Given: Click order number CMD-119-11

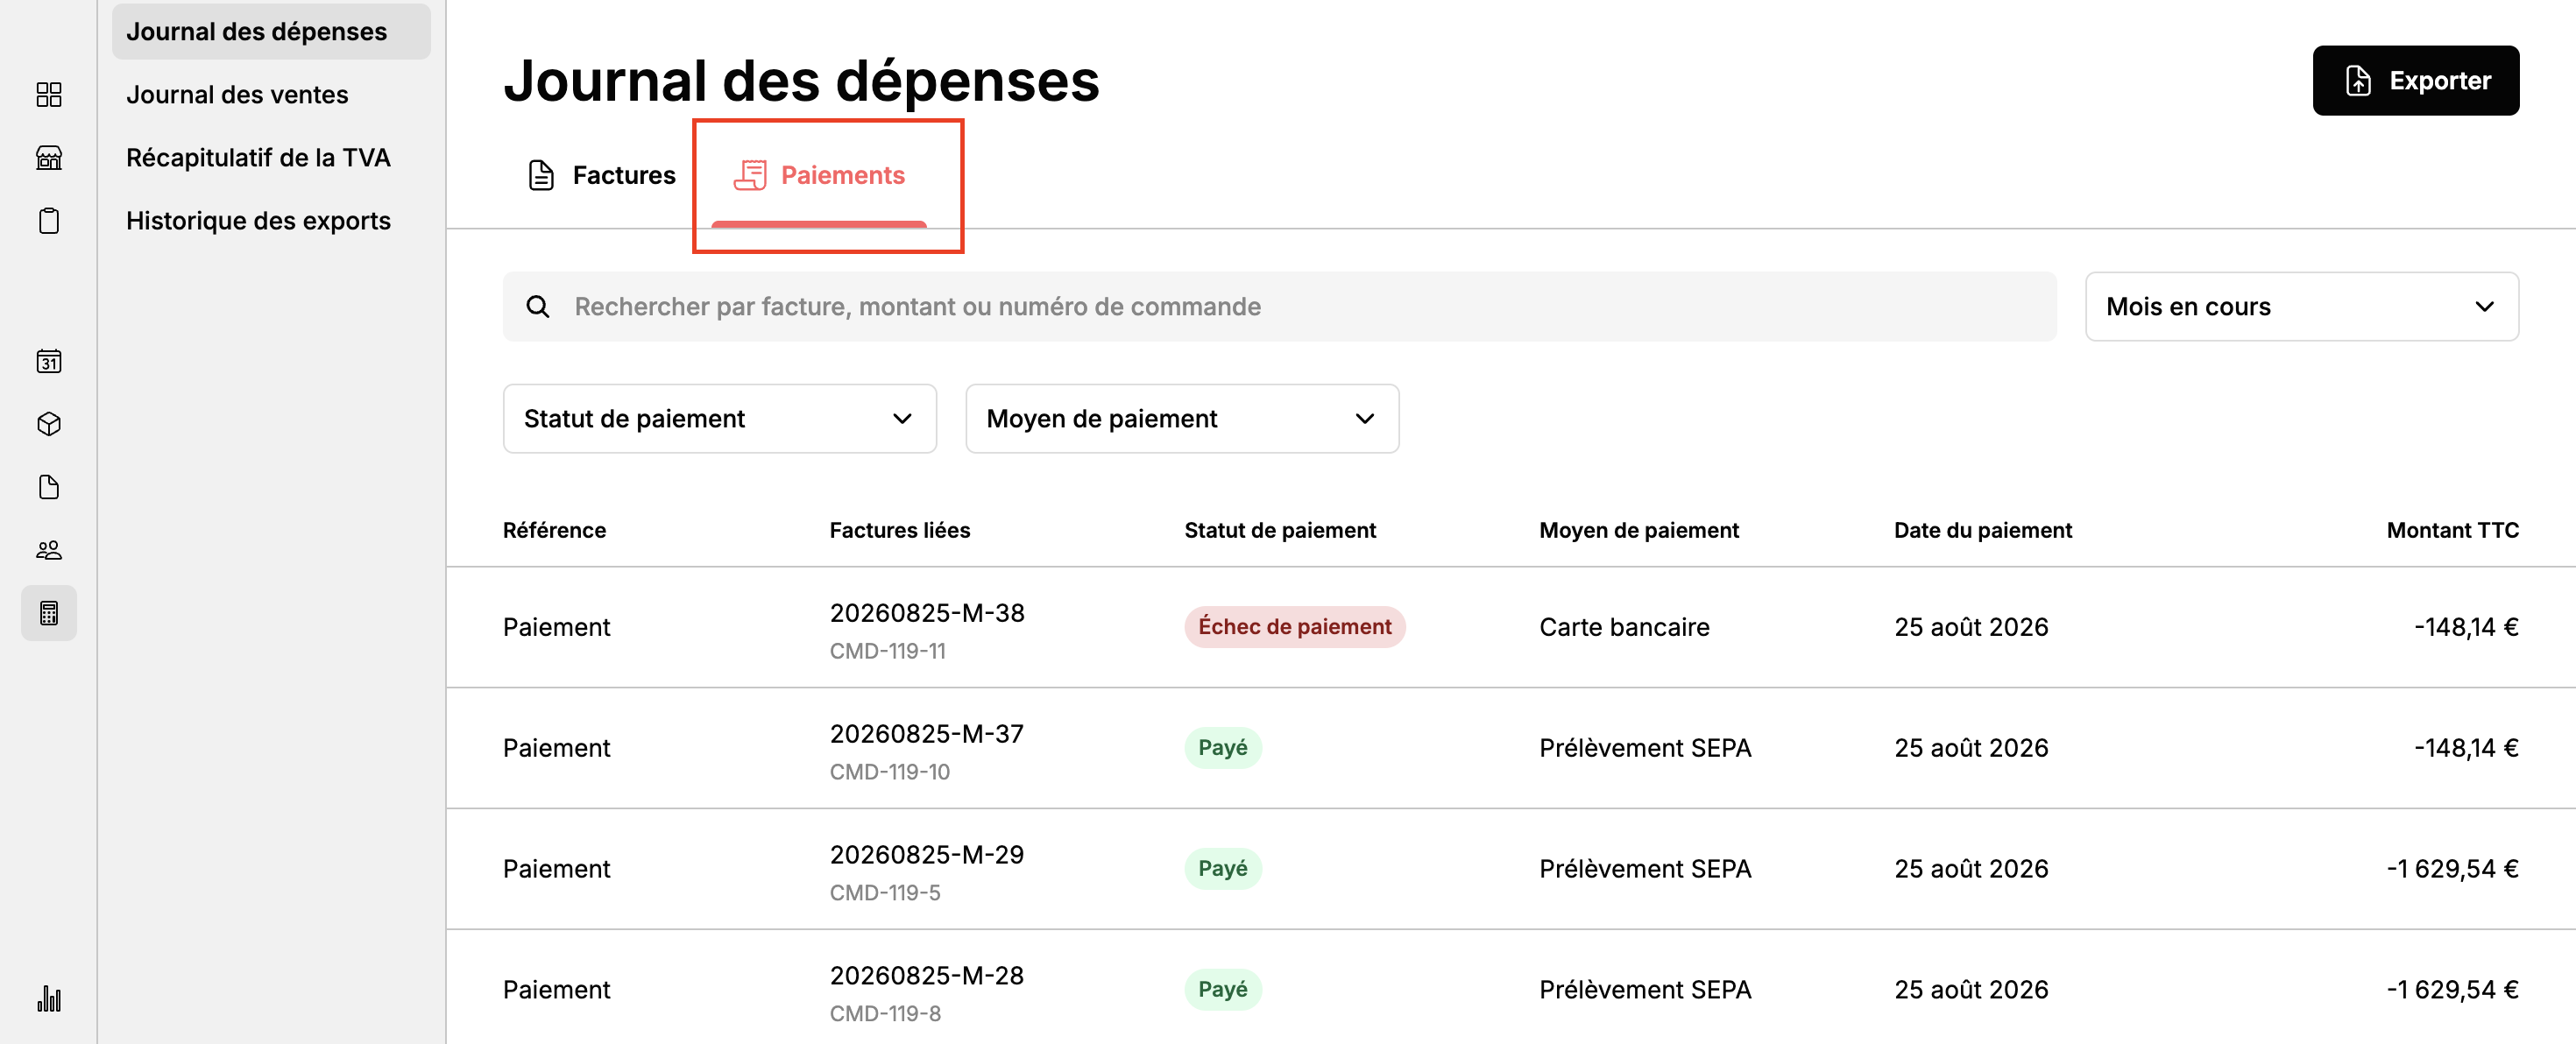Looking at the screenshot, I should [887, 651].
